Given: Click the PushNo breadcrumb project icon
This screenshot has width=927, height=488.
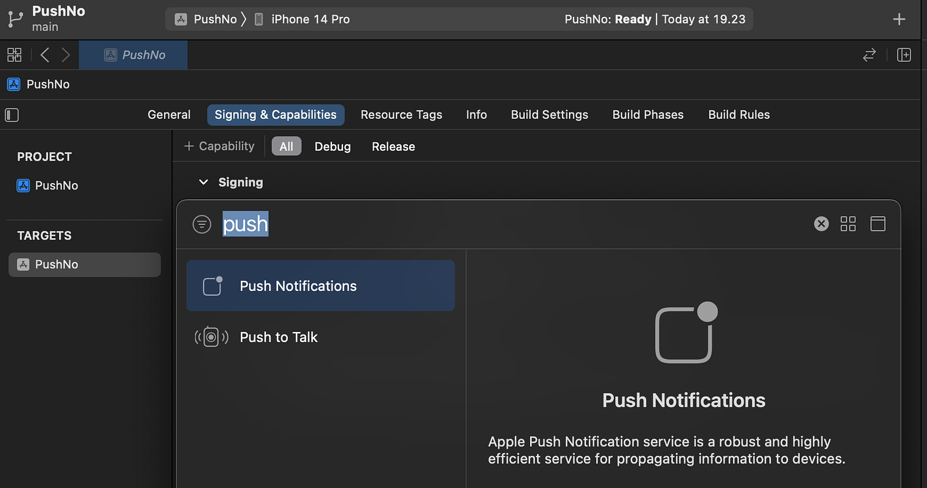Looking at the screenshot, I should pos(14,84).
